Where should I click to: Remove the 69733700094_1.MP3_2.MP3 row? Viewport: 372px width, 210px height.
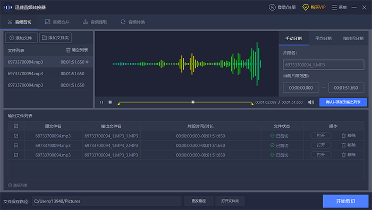348,145
